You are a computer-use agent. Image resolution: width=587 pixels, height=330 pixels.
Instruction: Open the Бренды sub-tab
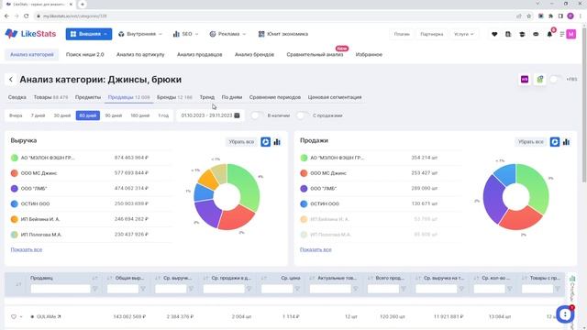(x=174, y=97)
